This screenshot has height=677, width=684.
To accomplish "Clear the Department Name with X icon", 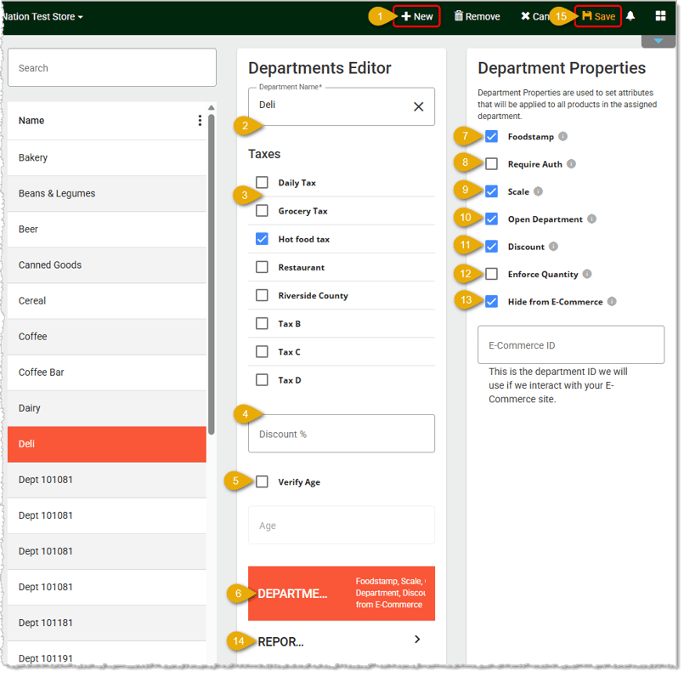I will click(x=418, y=106).
